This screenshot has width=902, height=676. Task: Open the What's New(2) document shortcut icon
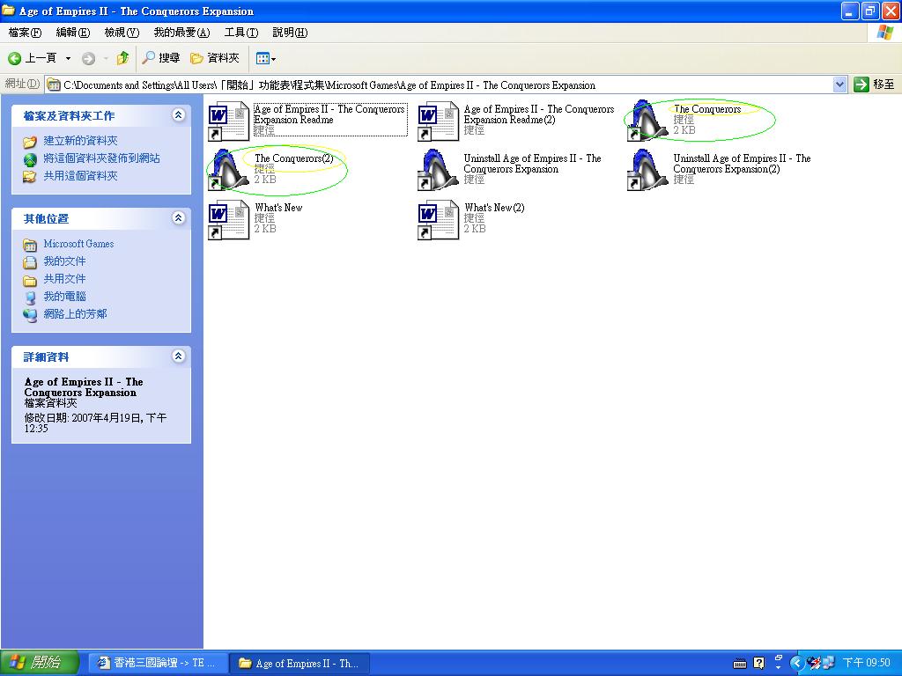[x=439, y=219]
